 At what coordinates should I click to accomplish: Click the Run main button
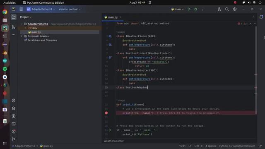(x=189, y=9)
